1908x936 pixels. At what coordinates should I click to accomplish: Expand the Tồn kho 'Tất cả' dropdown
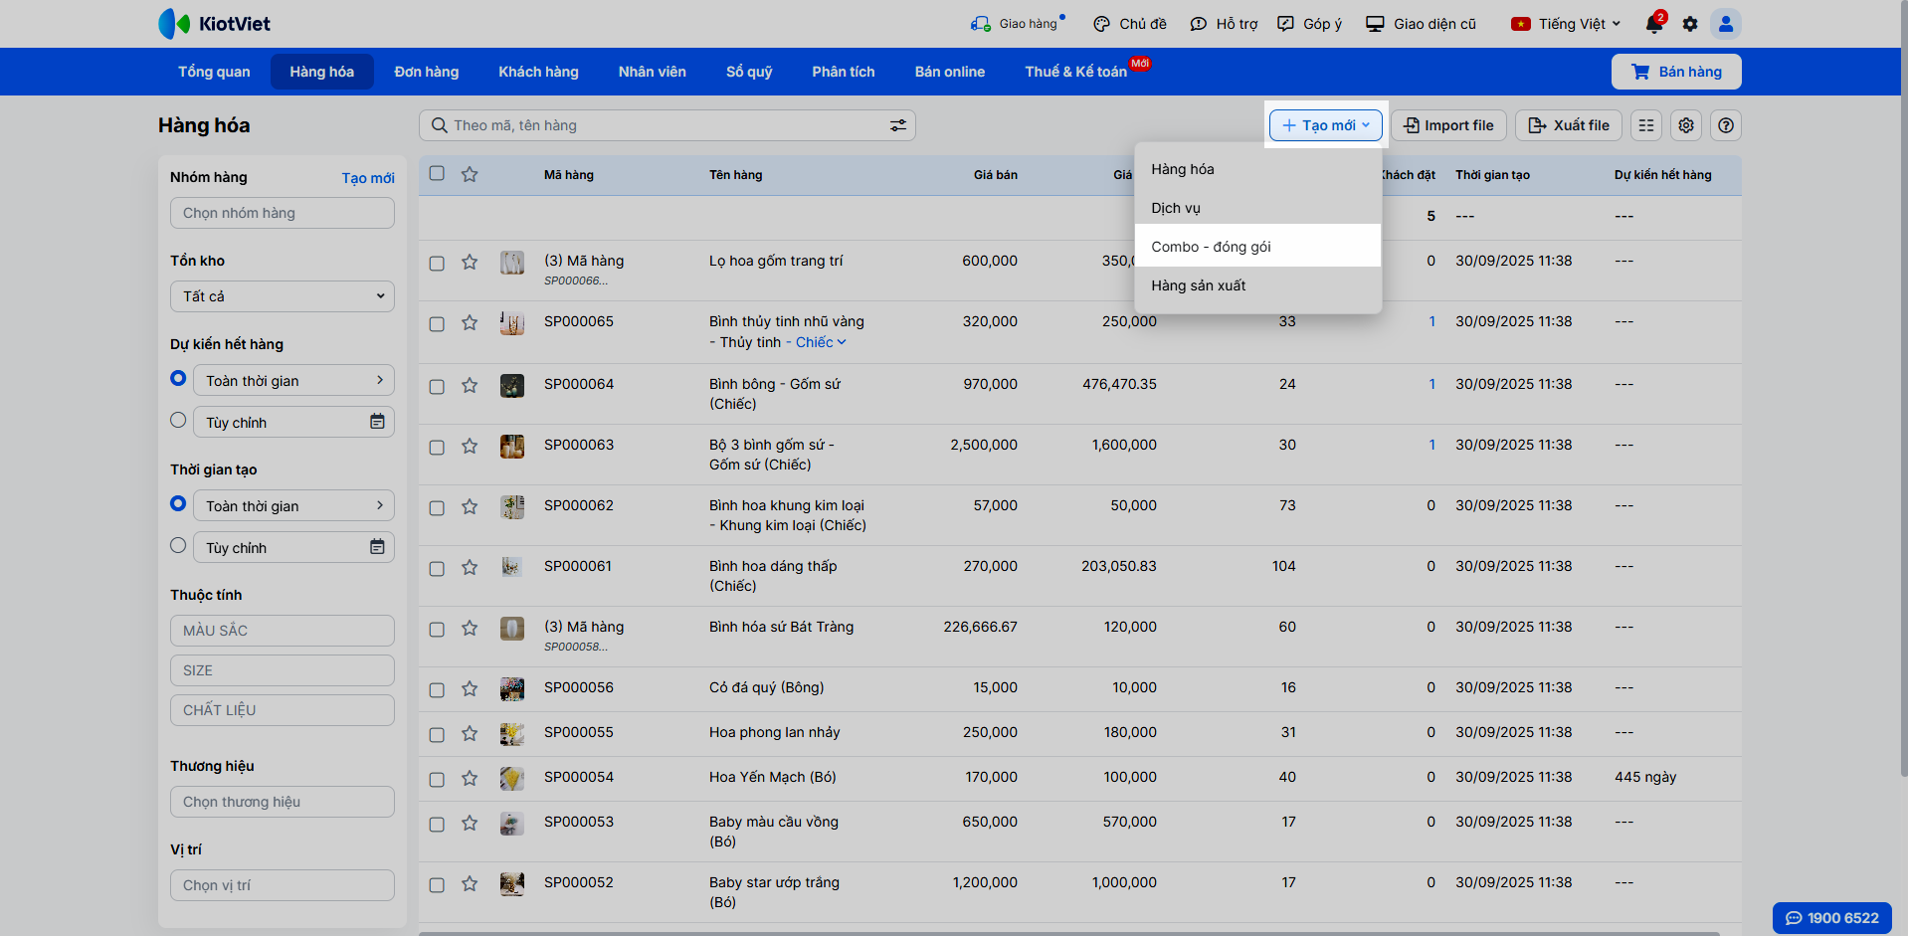(x=283, y=296)
